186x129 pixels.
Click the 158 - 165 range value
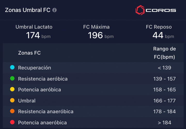pos(164,90)
